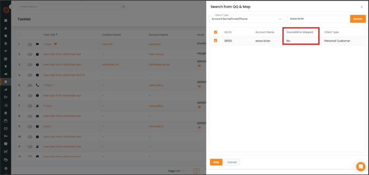Viewport: 369px width, 175px height.
Task: Open the funnel icon in left sidebar
Action: click(6, 66)
